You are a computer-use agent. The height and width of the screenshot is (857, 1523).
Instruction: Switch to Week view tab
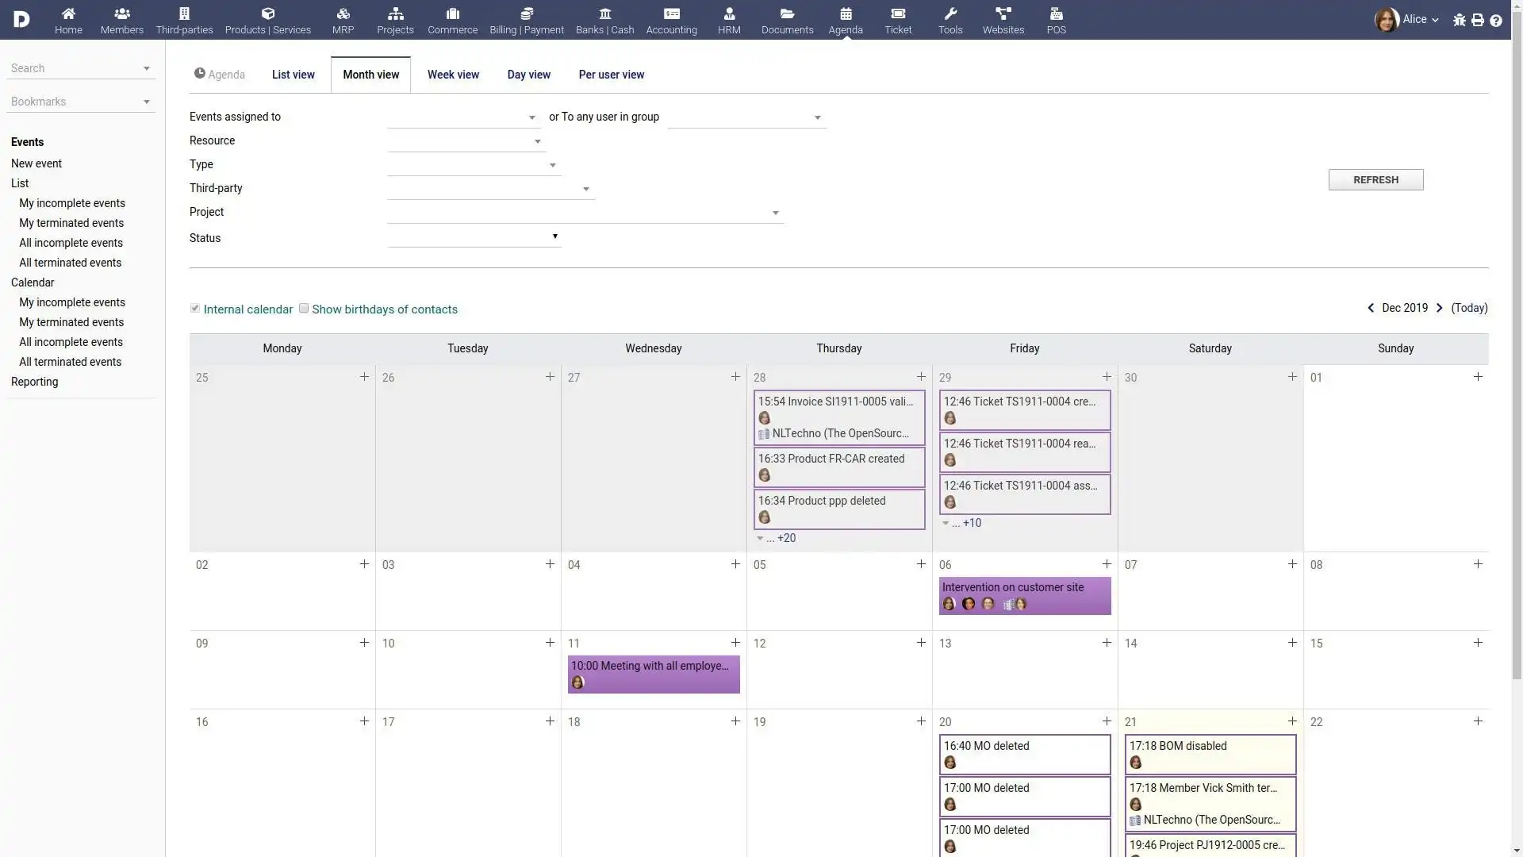tap(453, 73)
